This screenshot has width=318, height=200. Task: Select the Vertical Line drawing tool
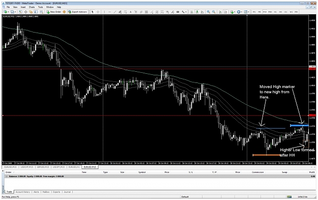pyautogui.click(x=104, y=12)
